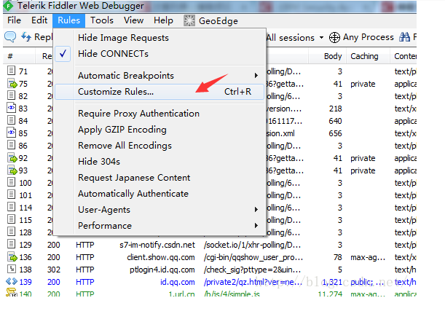This screenshot has width=445, height=322.
Task: Select session 93 green arrow icon
Action: pos(12,170)
